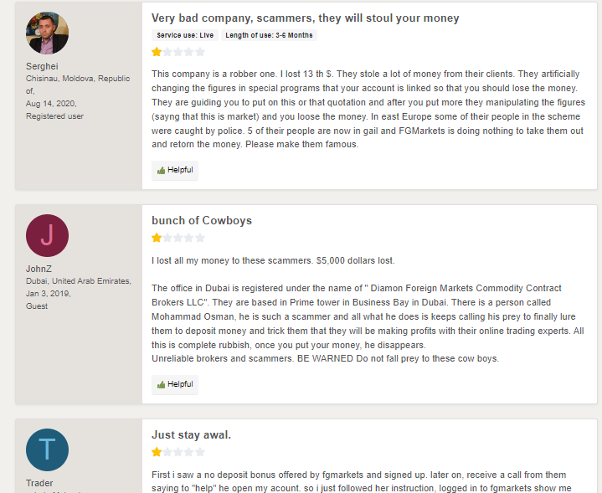The width and height of the screenshot is (602, 493).
Task: Open the 'bunch of Cowboys' review title
Action: [202, 220]
